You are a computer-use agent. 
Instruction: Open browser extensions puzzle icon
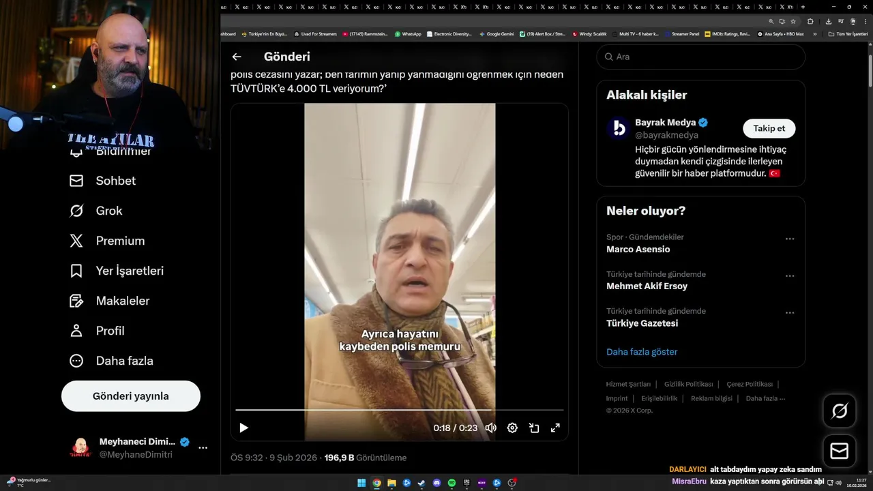810,21
